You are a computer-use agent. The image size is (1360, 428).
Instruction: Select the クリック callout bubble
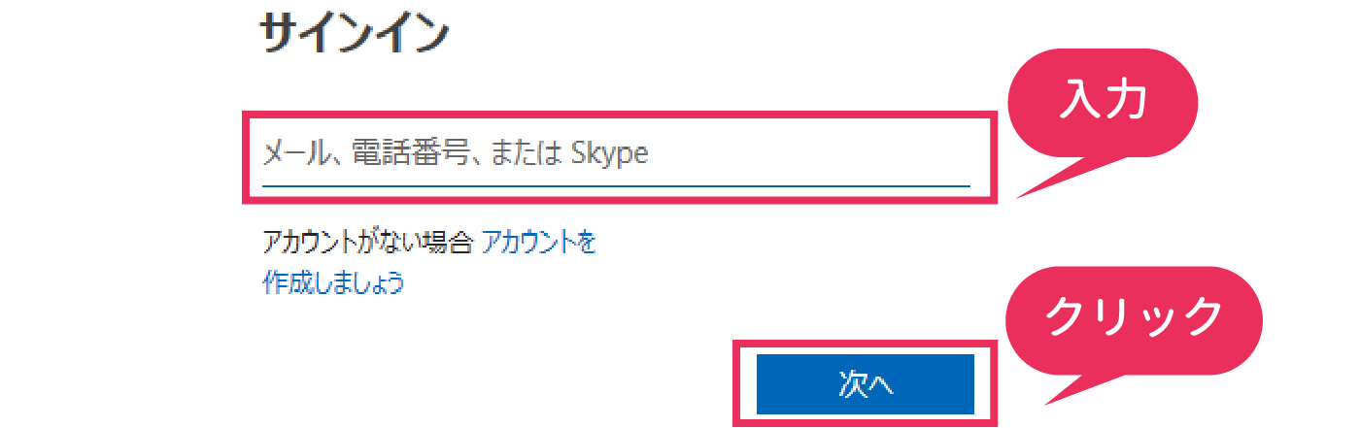pos(1133,319)
